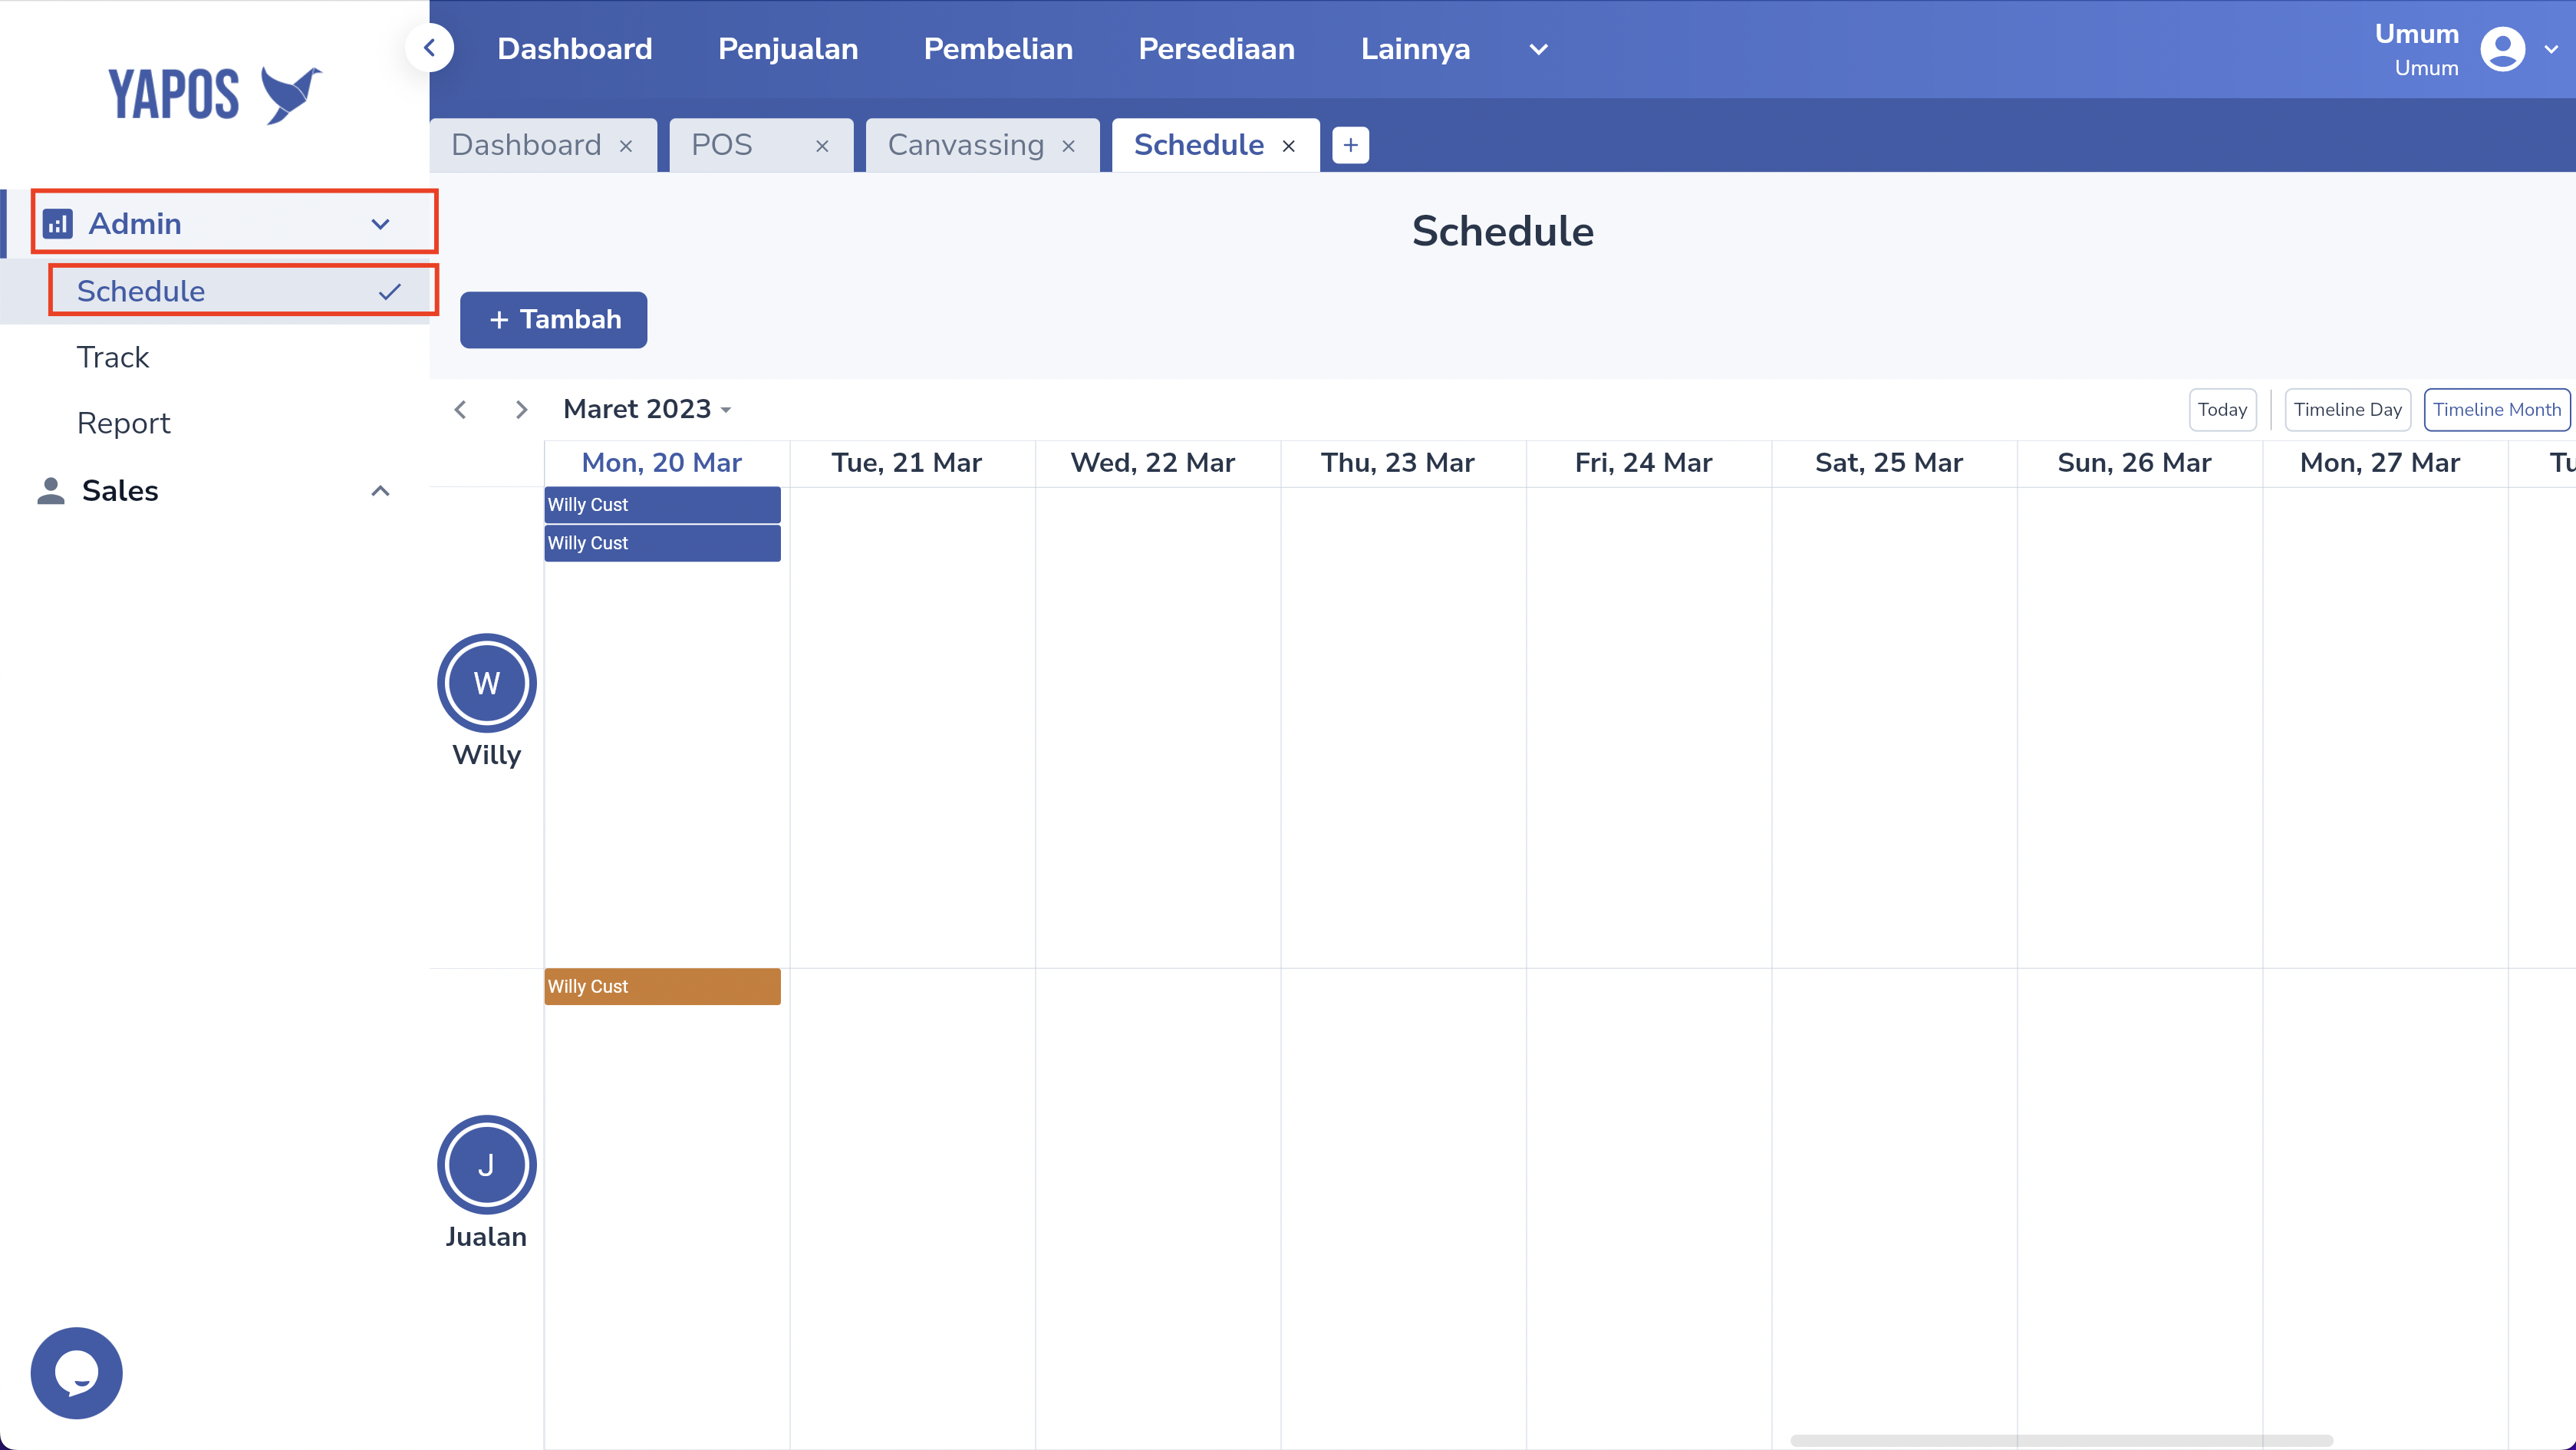Select the Sat, 25 Mar header
This screenshot has width=2576, height=1450.
click(x=1888, y=463)
